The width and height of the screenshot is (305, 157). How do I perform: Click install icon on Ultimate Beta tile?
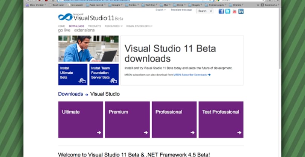[x=82, y=80]
